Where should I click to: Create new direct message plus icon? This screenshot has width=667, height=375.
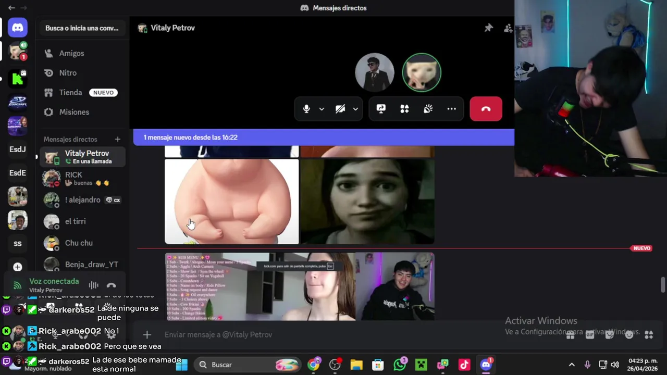click(x=117, y=139)
